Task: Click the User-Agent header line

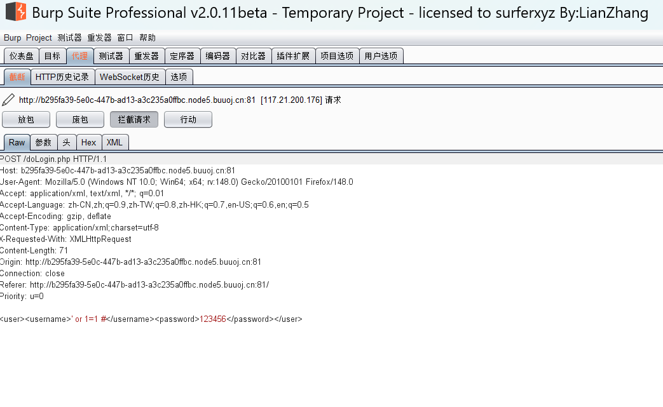Action: pos(177,182)
